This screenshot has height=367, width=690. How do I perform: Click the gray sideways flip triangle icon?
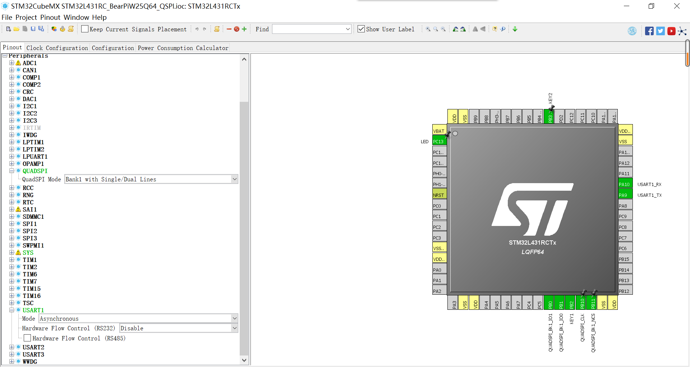pyautogui.click(x=483, y=29)
